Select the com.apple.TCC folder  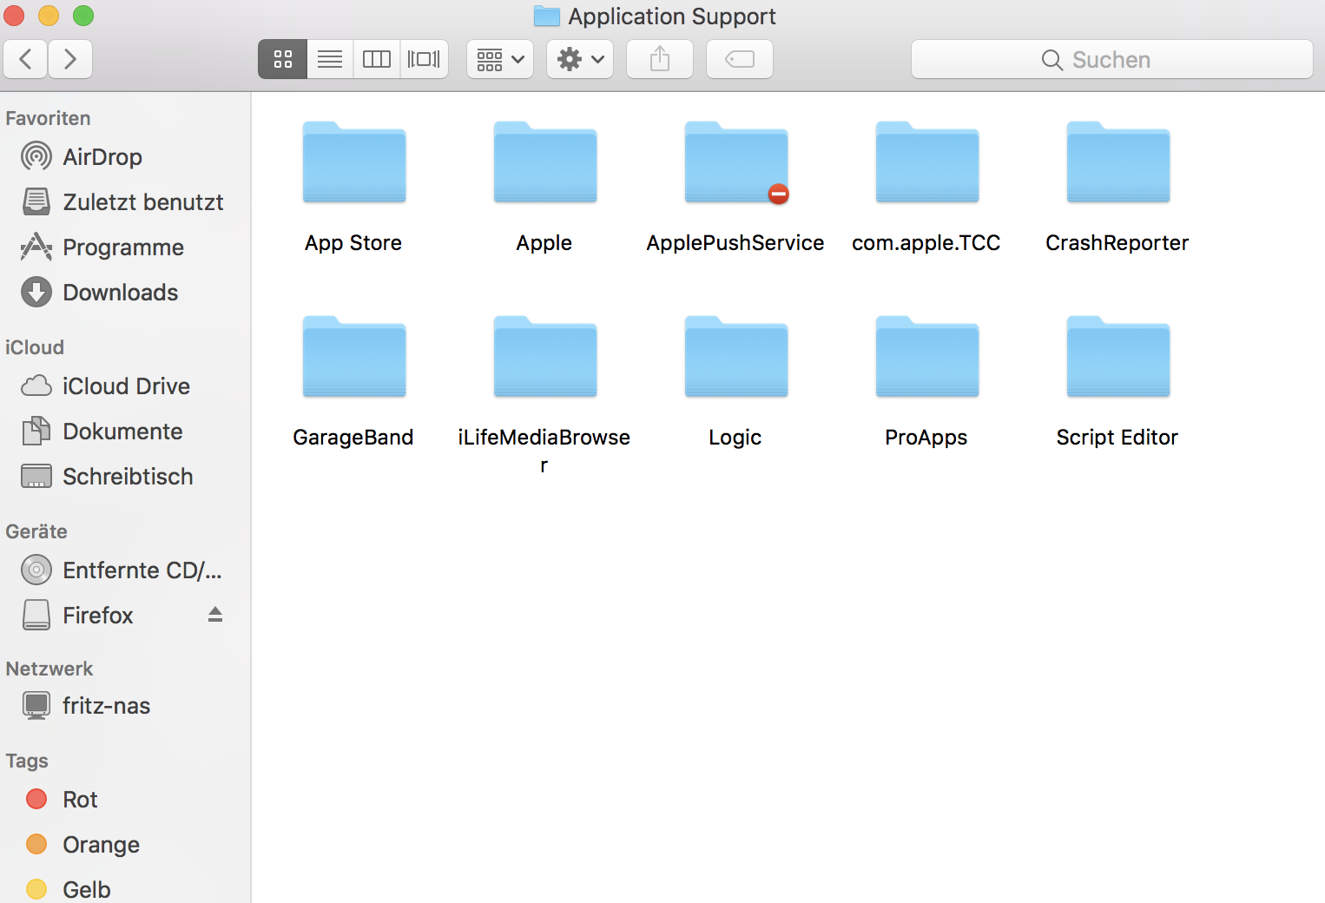tap(927, 162)
